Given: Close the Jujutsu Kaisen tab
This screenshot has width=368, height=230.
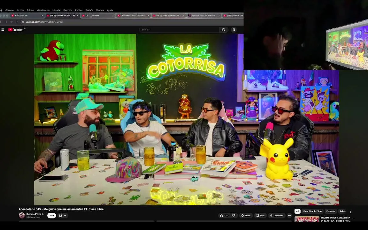Looking at the screenshot, I should (x=219, y=15).
